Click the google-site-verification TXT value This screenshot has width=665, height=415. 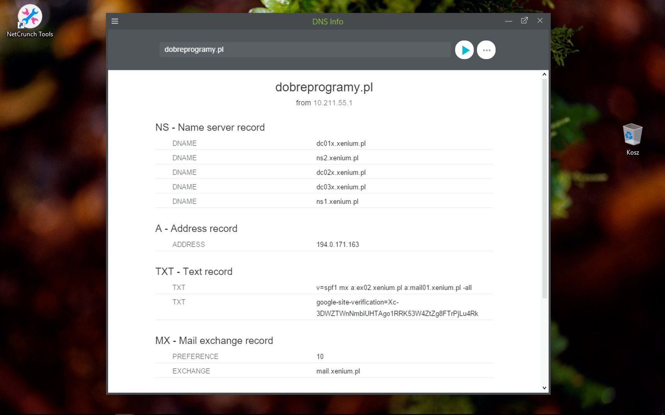point(397,308)
